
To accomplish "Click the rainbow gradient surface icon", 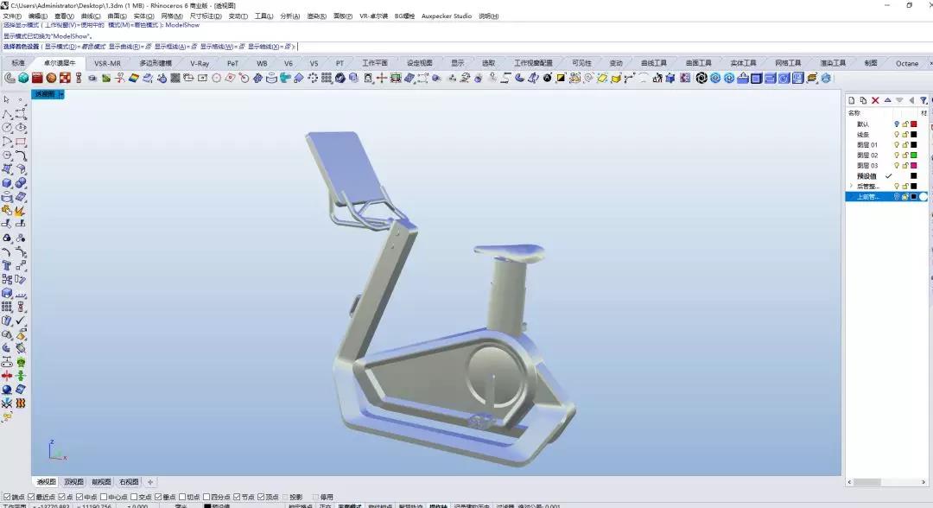I will click(x=134, y=78).
